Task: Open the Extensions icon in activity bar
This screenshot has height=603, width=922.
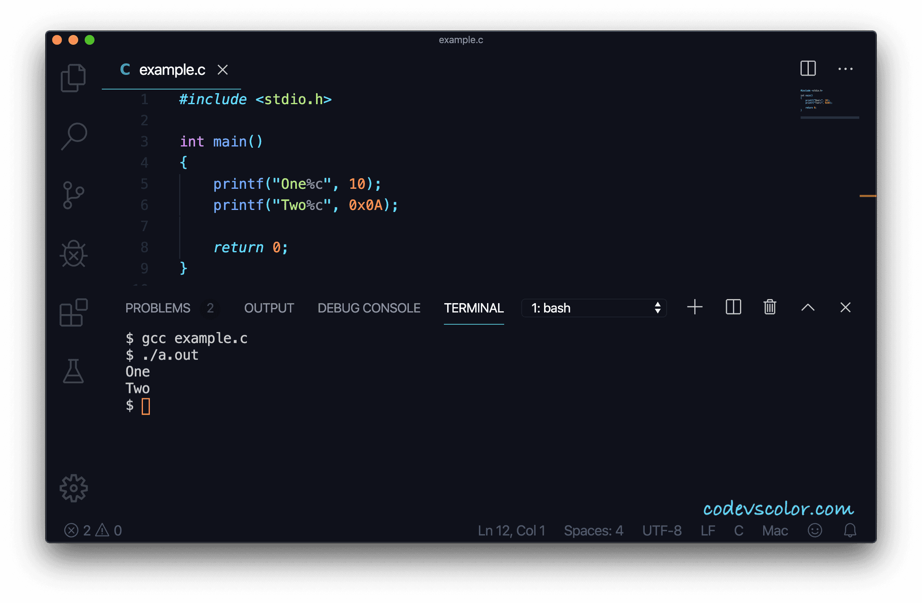Action: click(x=73, y=312)
